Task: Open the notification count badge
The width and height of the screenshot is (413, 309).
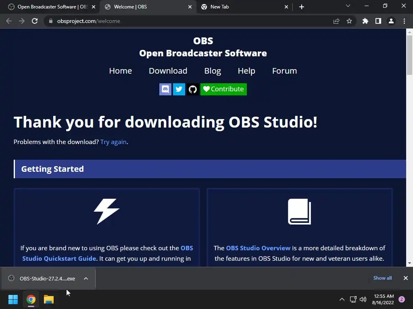Action: pos(402,299)
